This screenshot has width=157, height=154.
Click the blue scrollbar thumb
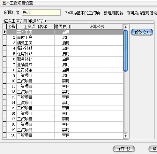[125, 50]
